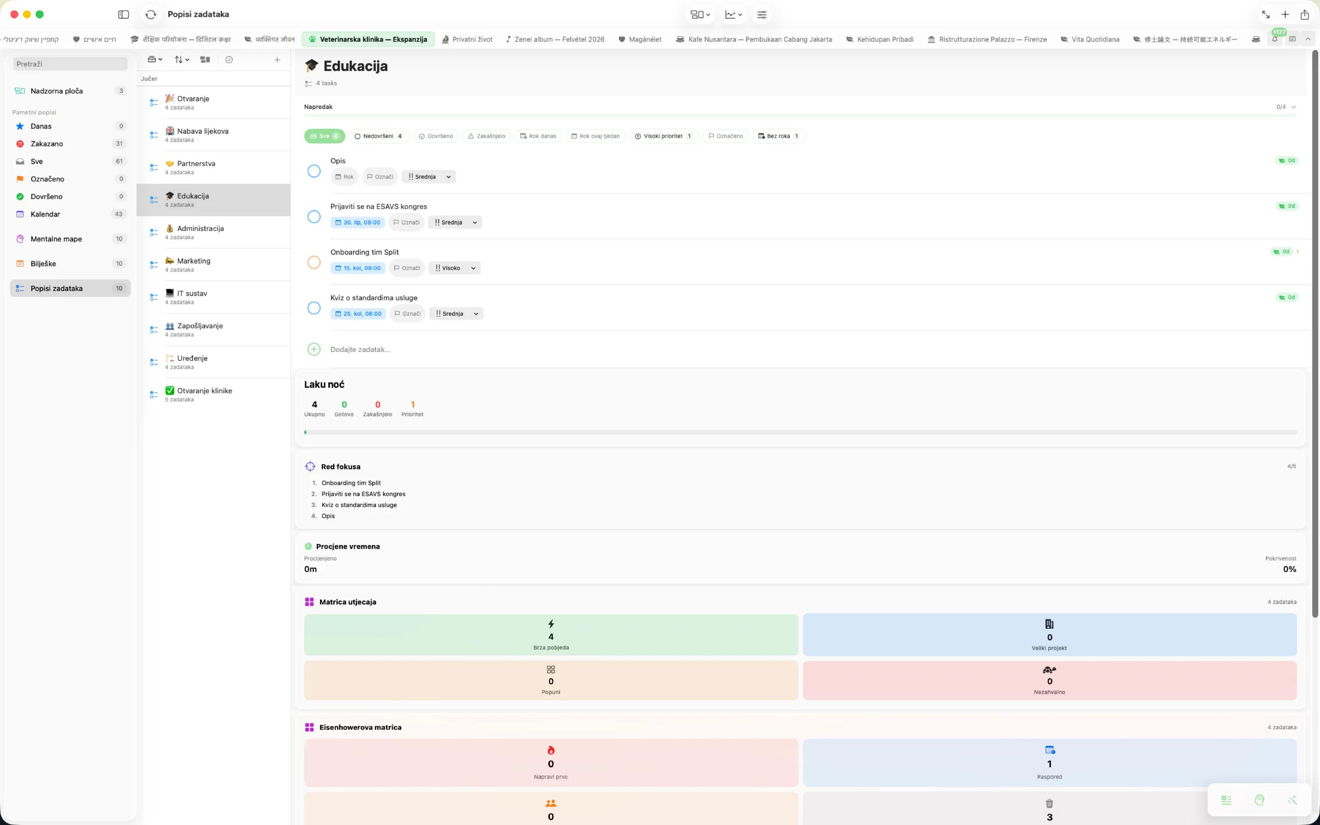Open the sliders settings icon
1320x825 pixels.
coord(761,15)
